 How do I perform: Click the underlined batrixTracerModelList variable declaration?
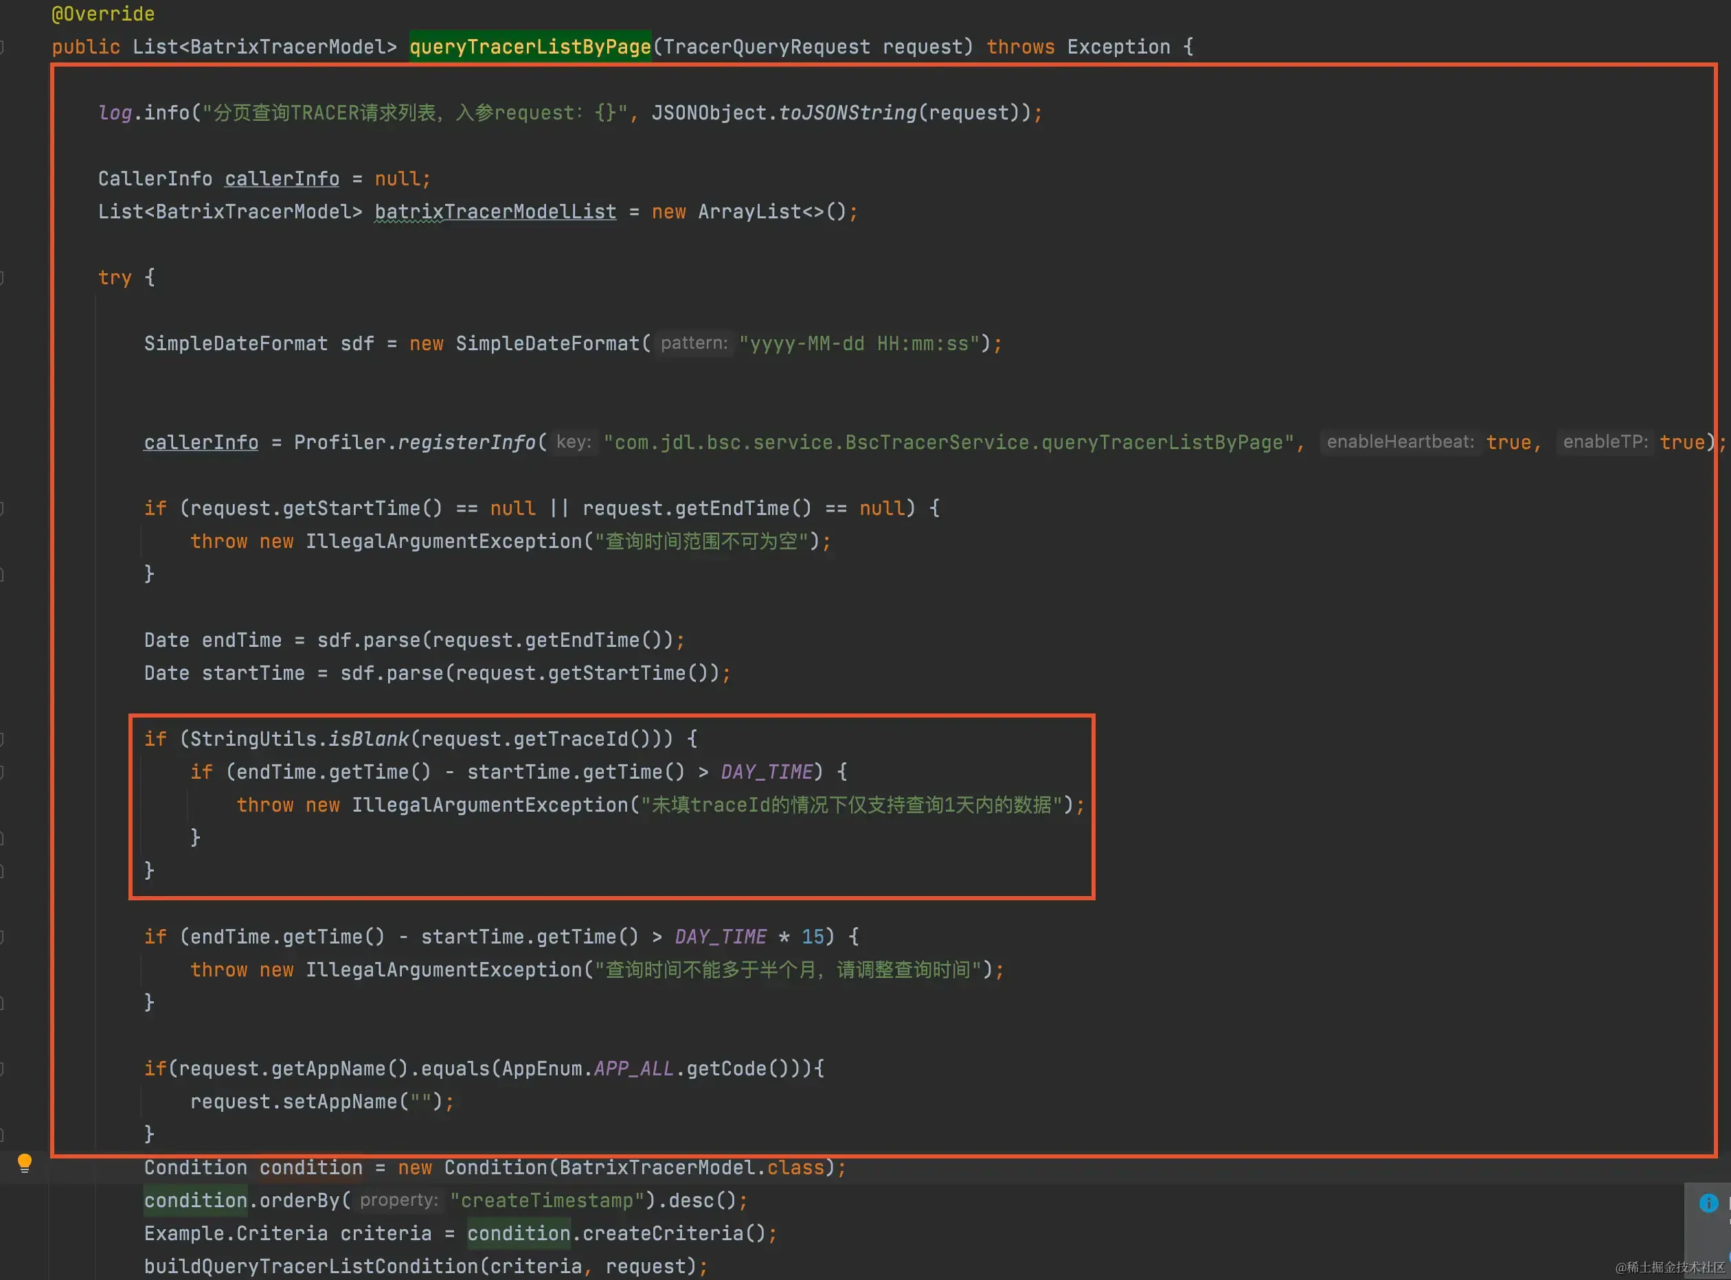[495, 212]
